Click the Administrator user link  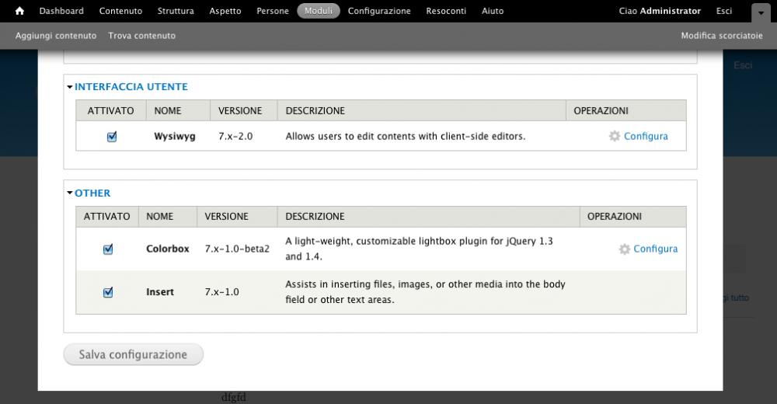point(670,11)
